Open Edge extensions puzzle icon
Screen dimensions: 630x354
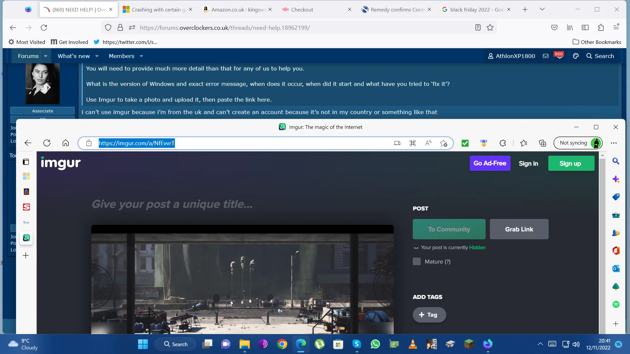(x=502, y=143)
